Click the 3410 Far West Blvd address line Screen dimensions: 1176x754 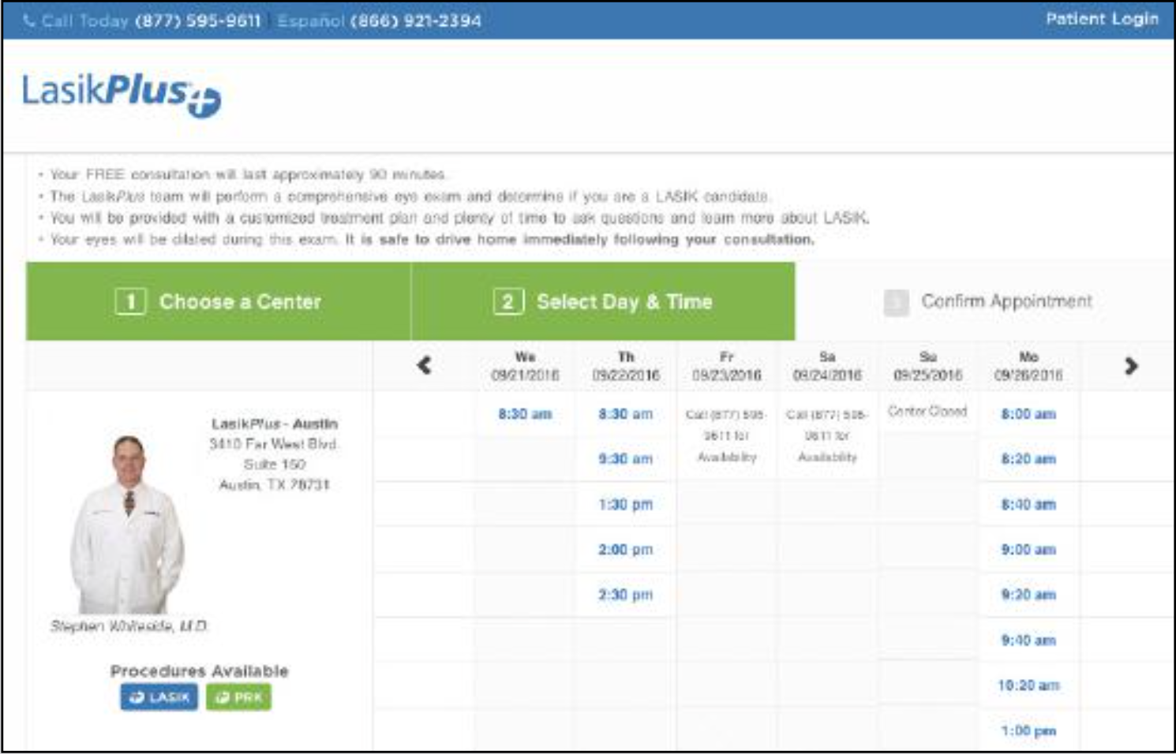click(274, 444)
